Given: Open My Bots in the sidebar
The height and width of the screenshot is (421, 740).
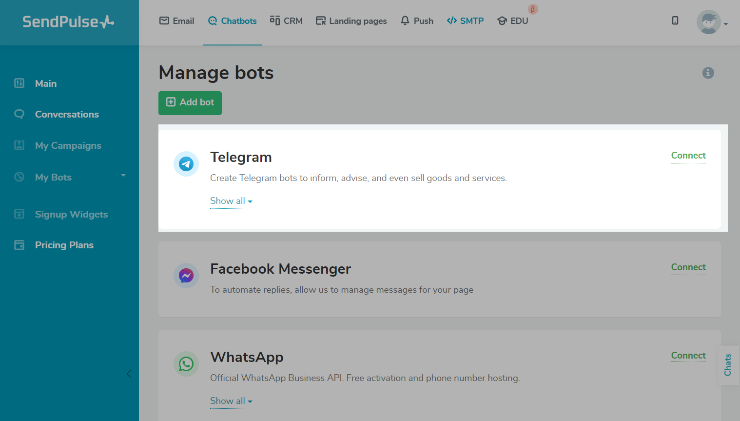Looking at the screenshot, I should pos(53,177).
